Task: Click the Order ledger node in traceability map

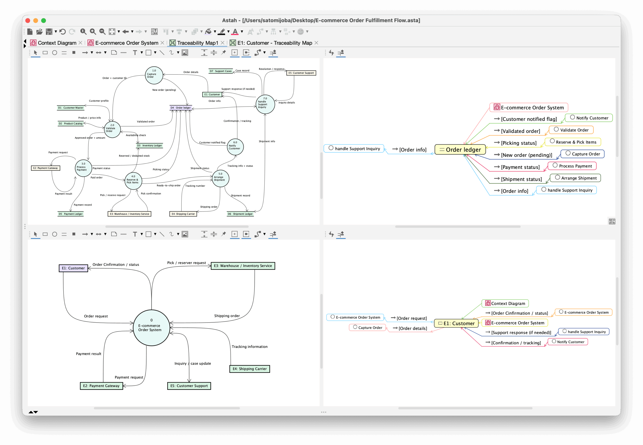Action: coord(460,149)
